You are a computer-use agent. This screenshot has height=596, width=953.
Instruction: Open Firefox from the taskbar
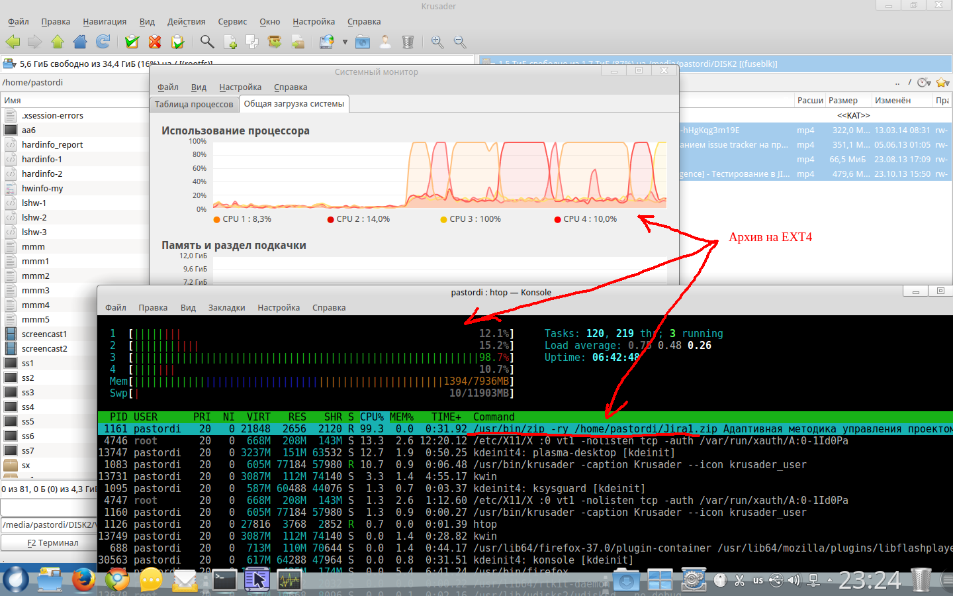[83, 580]
